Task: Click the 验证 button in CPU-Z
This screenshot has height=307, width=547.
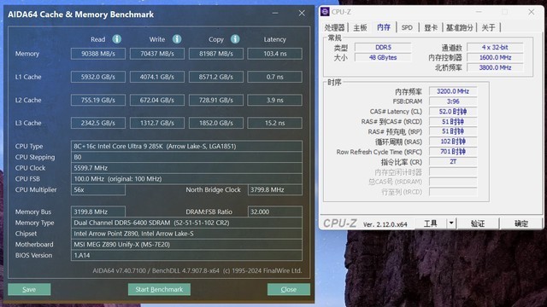Action: [478, 223]
